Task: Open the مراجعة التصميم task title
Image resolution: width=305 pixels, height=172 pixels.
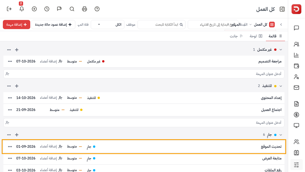Action: pos(270,61)
